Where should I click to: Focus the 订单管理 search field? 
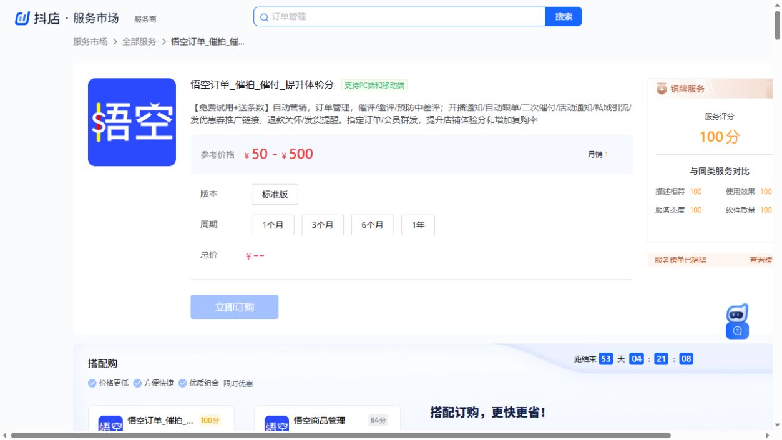[x=399, y=17]
